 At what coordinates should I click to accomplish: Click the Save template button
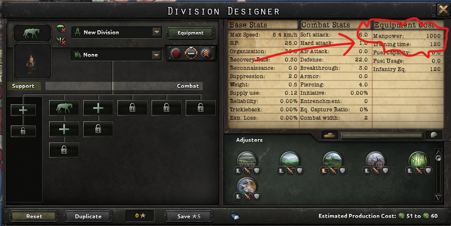point(189,216)
